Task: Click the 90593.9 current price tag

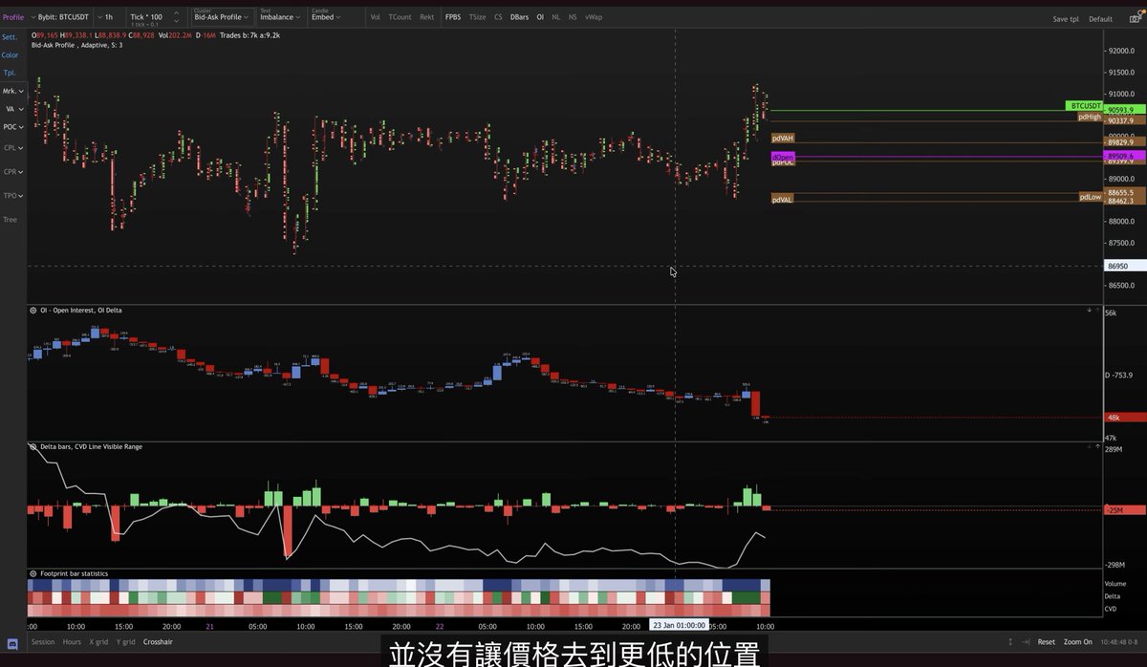Action: click(x=1124, y=110)
